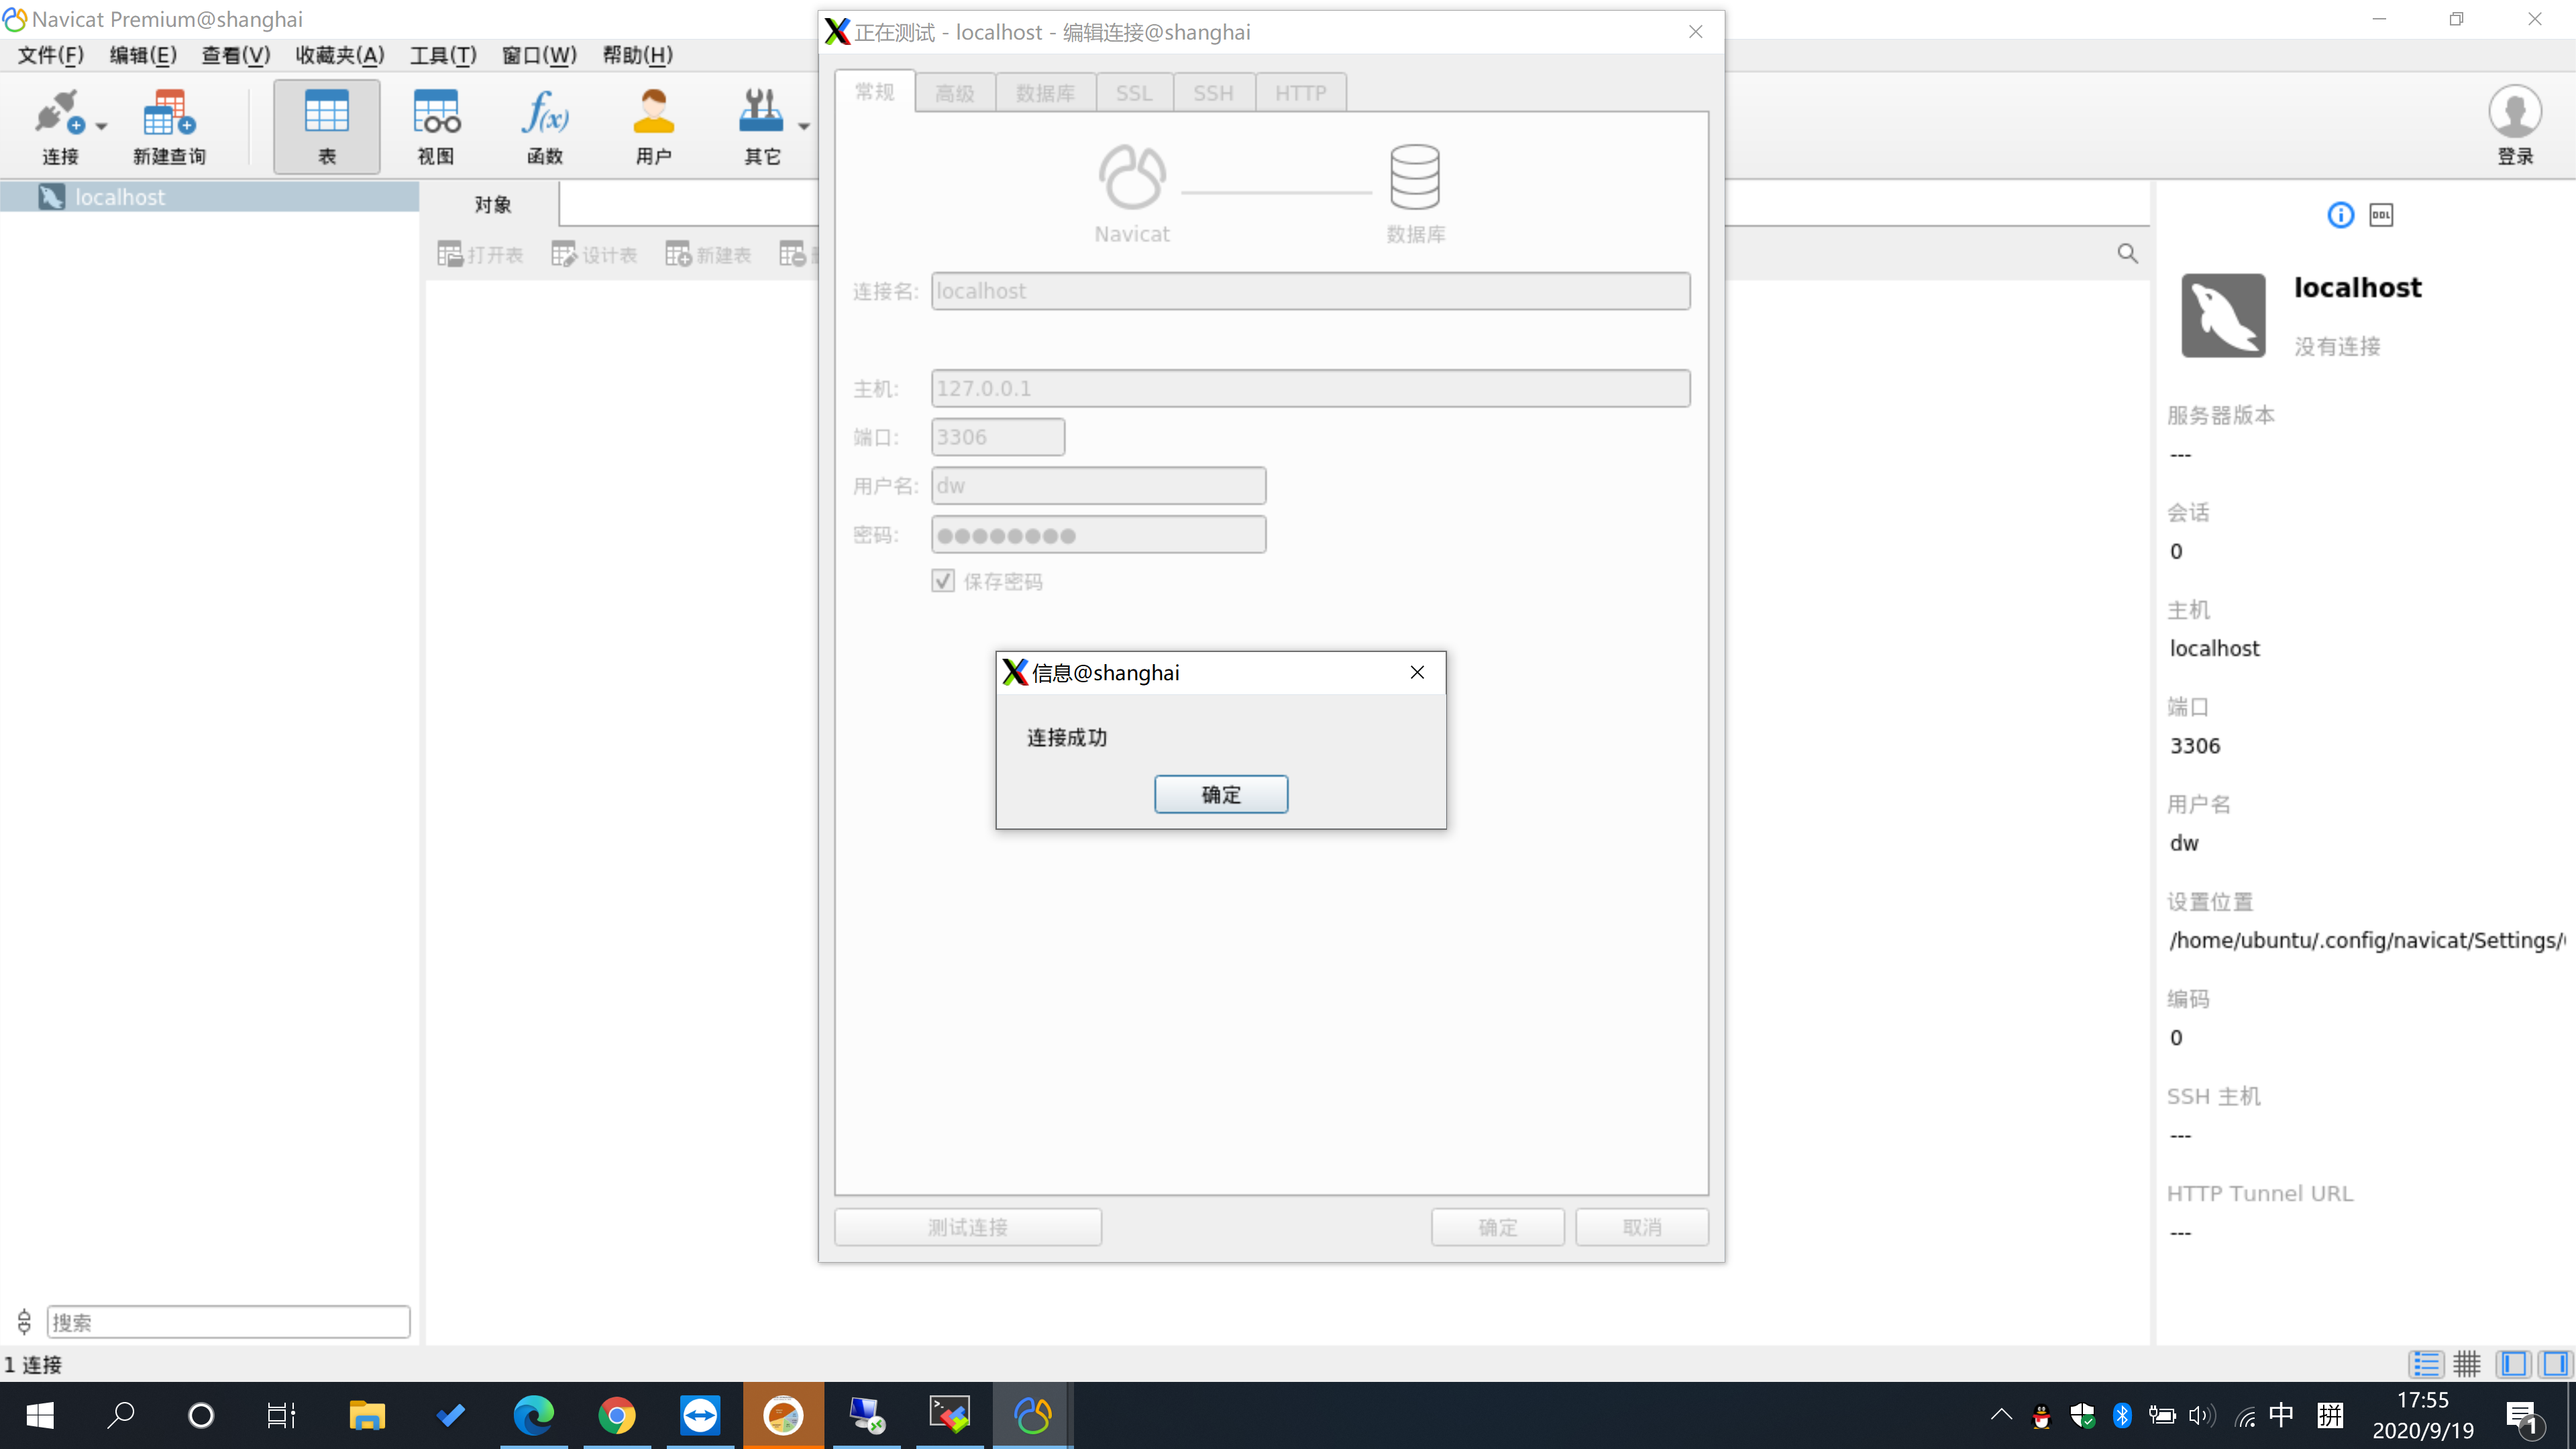Viewport: 2576px width, 1449px height.
Task: Select the 视图 (View) toolbar icon
Action: tap(436, 126)
